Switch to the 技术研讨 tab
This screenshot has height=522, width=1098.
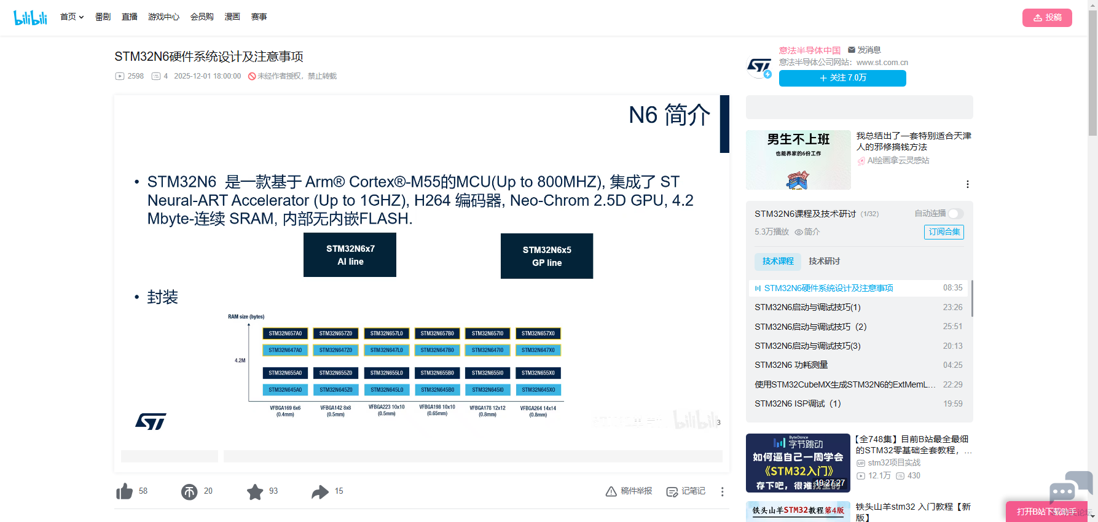coord(824,261)
